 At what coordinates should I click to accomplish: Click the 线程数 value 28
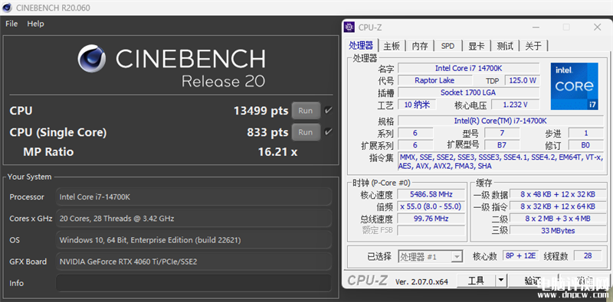point(588,256)
